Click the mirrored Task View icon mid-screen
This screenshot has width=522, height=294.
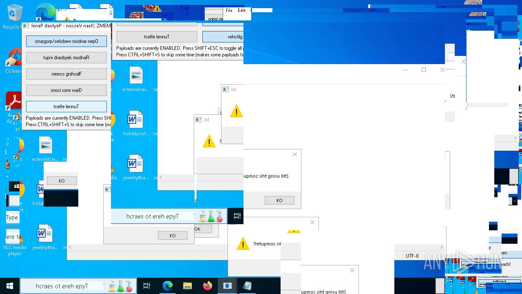(x=237, y=216)
